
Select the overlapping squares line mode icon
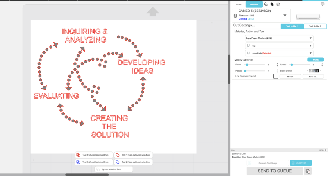coord(266,4)
